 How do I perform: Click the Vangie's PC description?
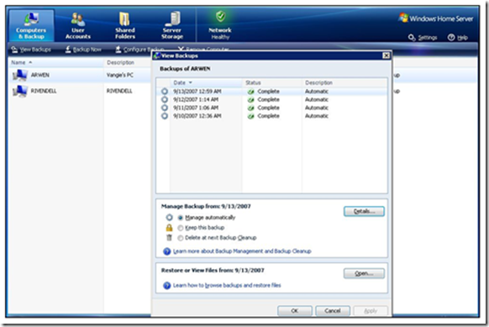coord(120,75)
